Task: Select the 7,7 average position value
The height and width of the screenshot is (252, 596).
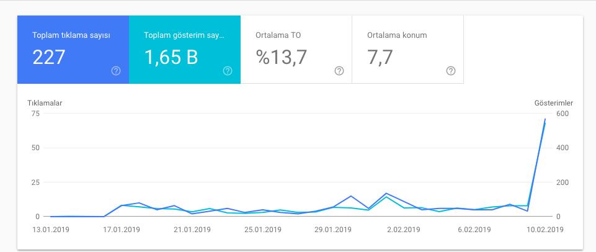Action: point(380,57)
